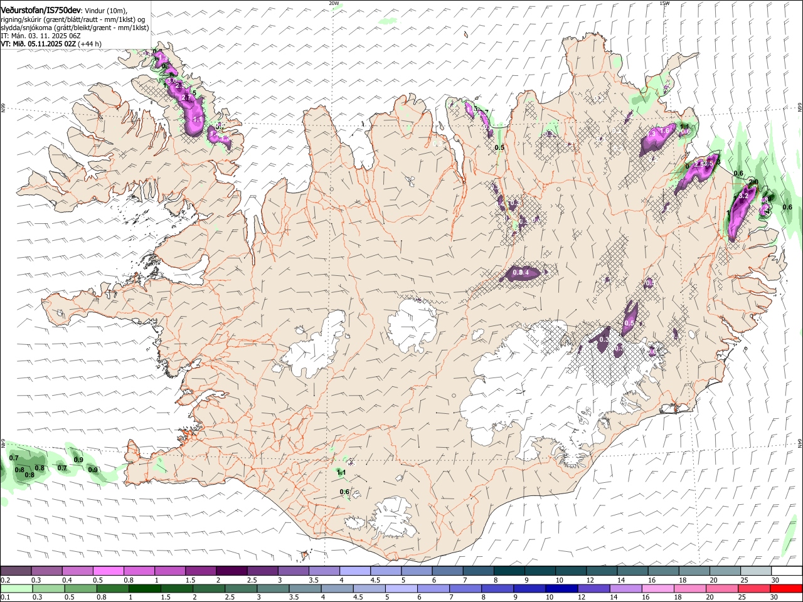Pick the lavender 14 swatch in lower legend
The width and height of the screenshot is (803, 602).
coord(625,588)
